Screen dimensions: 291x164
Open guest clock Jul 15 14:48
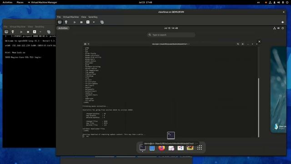(x=171, y=28)
